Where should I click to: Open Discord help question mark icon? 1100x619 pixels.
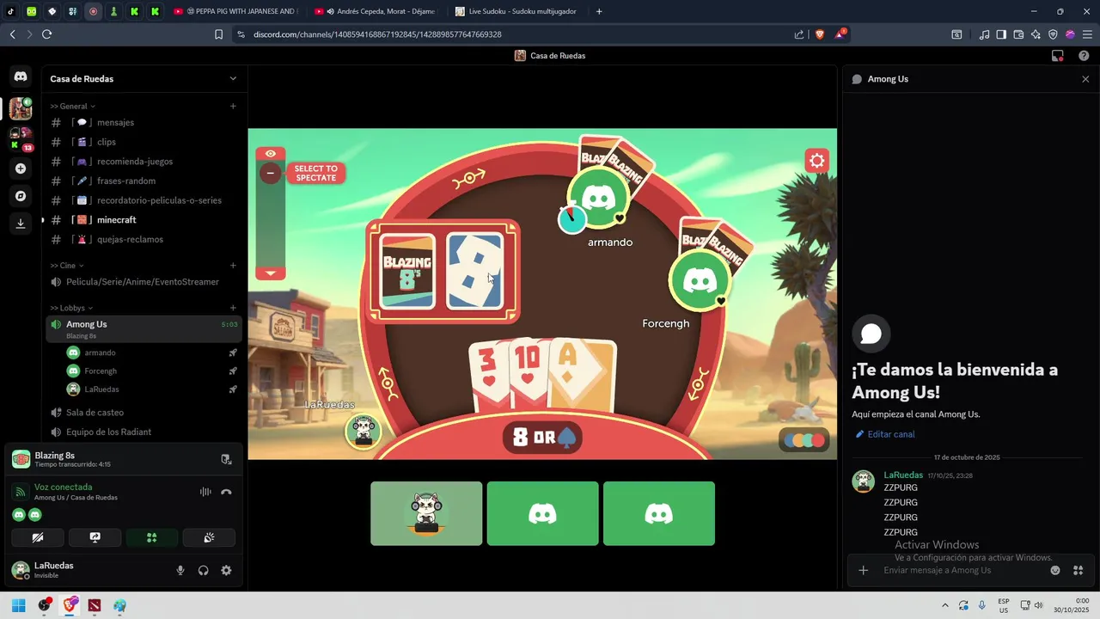tap(1084, 56)
